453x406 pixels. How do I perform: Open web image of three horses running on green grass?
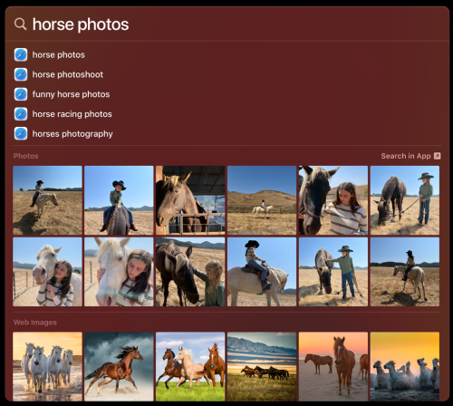190,367
